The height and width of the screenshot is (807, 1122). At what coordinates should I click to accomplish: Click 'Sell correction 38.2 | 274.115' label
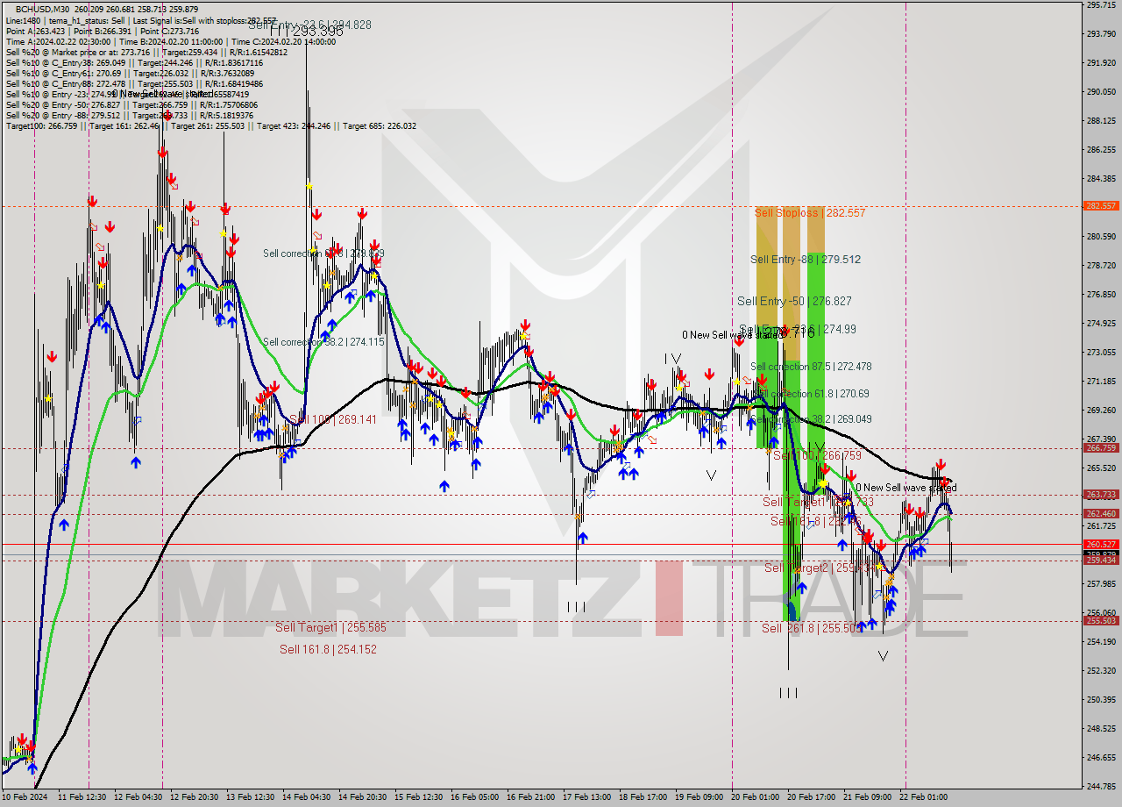click(323, 342)
